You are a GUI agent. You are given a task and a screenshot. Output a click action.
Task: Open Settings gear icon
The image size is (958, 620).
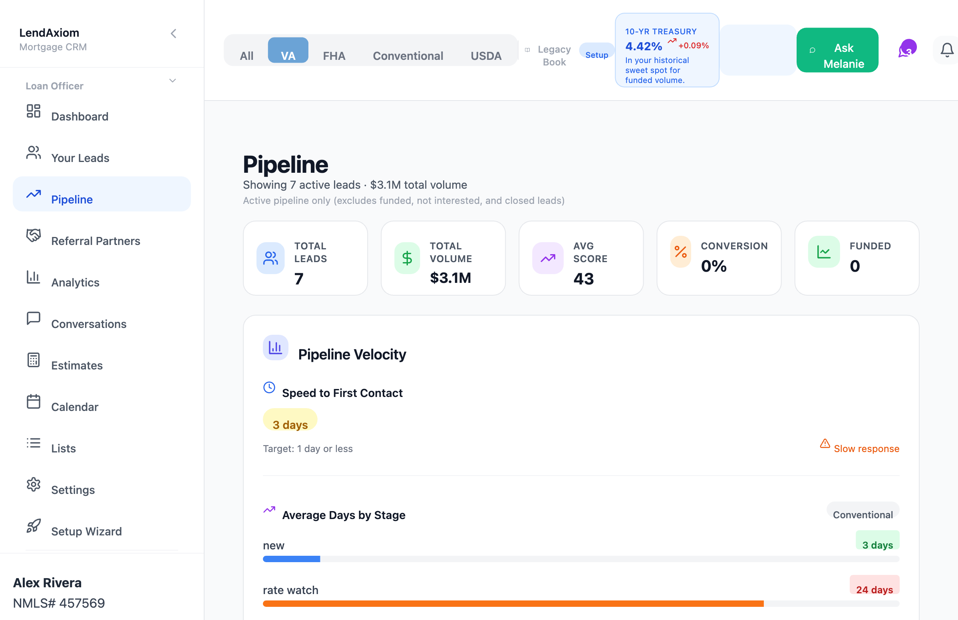pos(34,484)
